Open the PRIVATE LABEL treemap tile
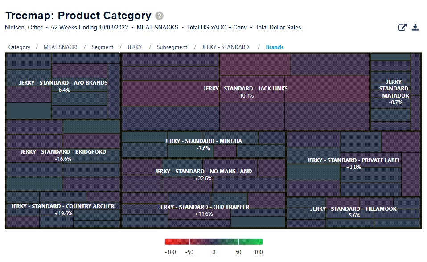The height and width of the screenshot is (262, 427). (x=353, y=164)
